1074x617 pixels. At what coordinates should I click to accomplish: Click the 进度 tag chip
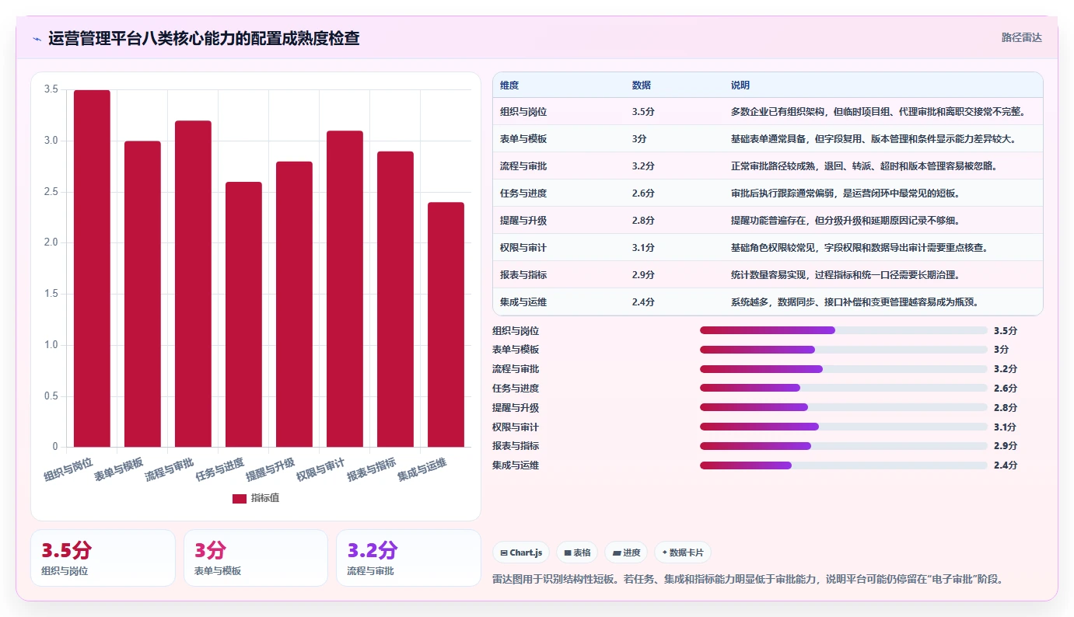pyautogui.click(x=626, y=553)
